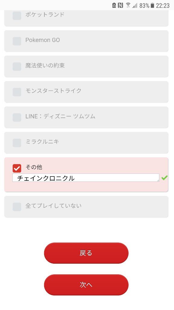Viewport: 174px width, 310px height.
Task: Tap the 次へ next button
Action: (86, 285)
